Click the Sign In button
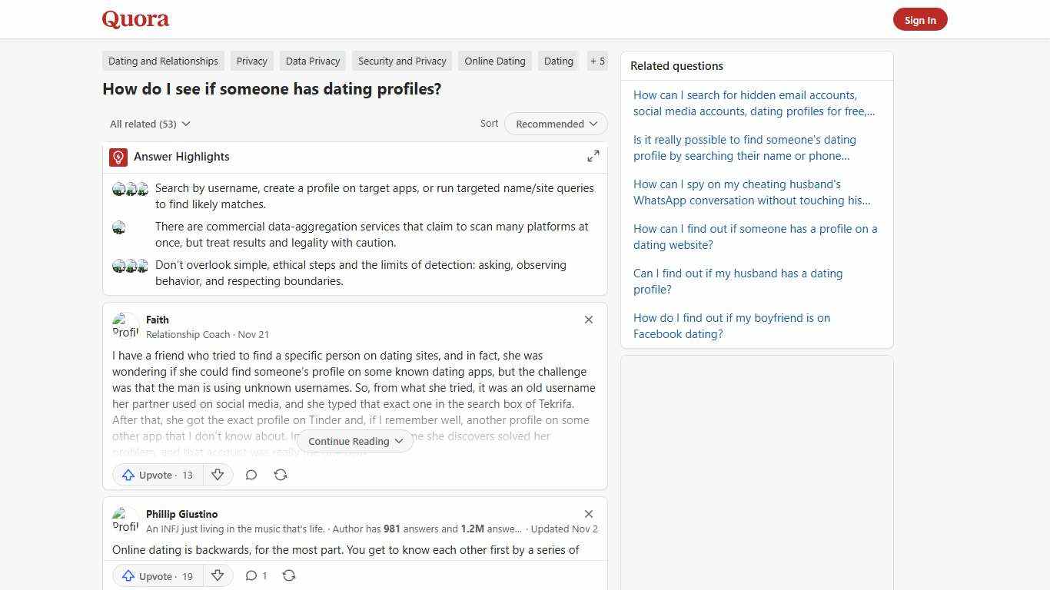1050x590 pixels. 920,19
